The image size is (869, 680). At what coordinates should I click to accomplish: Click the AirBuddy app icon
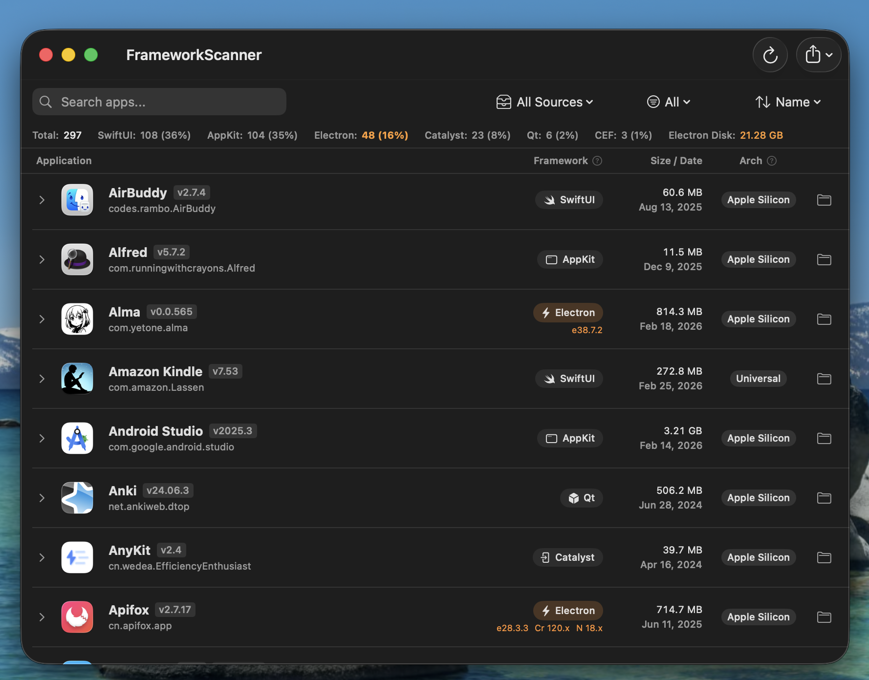click(x=77, y=200)
